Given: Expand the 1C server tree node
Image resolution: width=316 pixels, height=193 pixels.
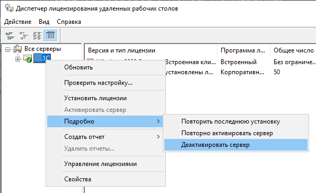Looking at the screenshot, I should coord(17,59).
